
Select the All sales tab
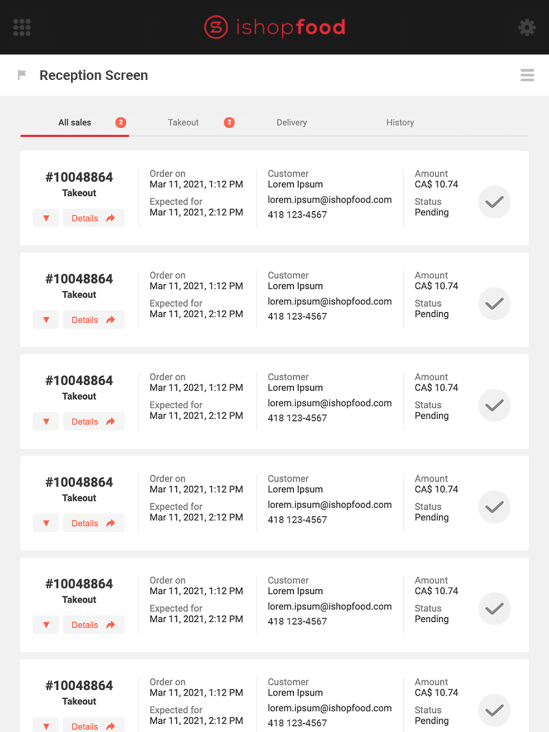pos(75,122)
